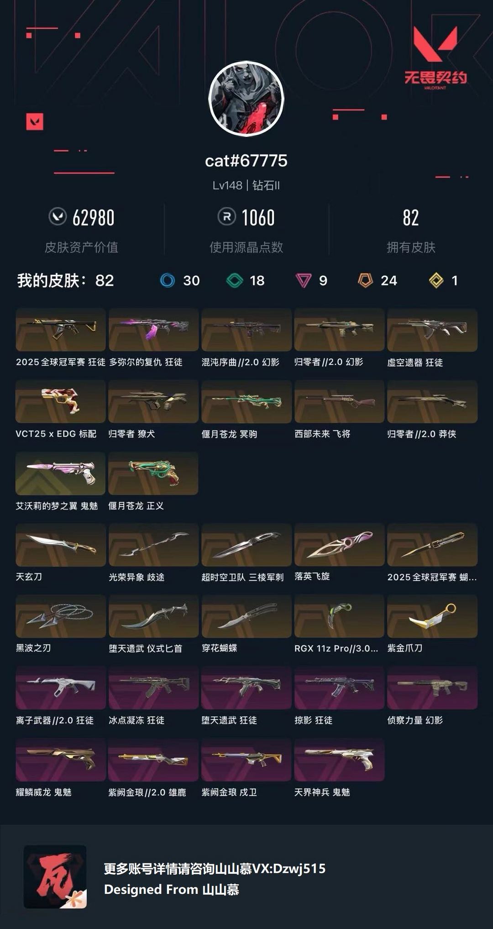The image size is (493, 929).
Task: Click the Valorant points icon beside 62980
Action: pos(58,216)
